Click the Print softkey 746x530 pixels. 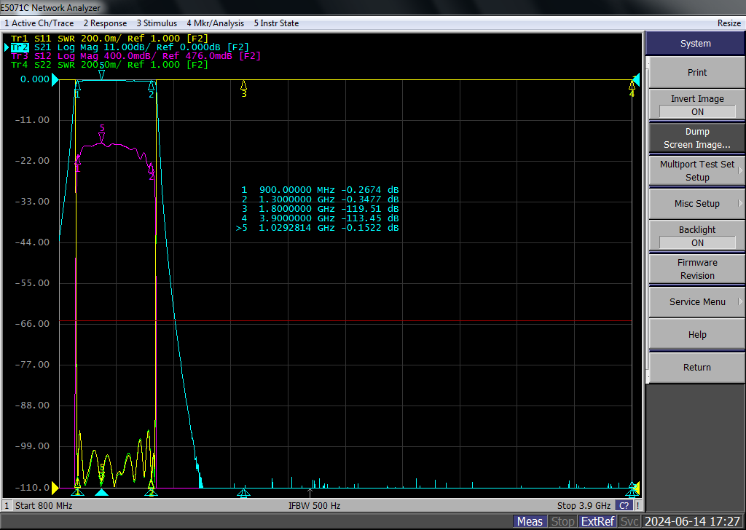(697, 72)
